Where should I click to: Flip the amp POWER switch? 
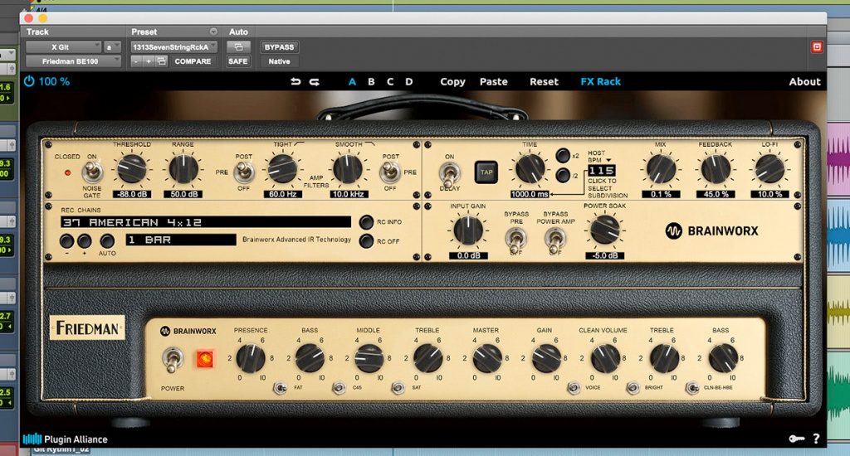point(173,360)
